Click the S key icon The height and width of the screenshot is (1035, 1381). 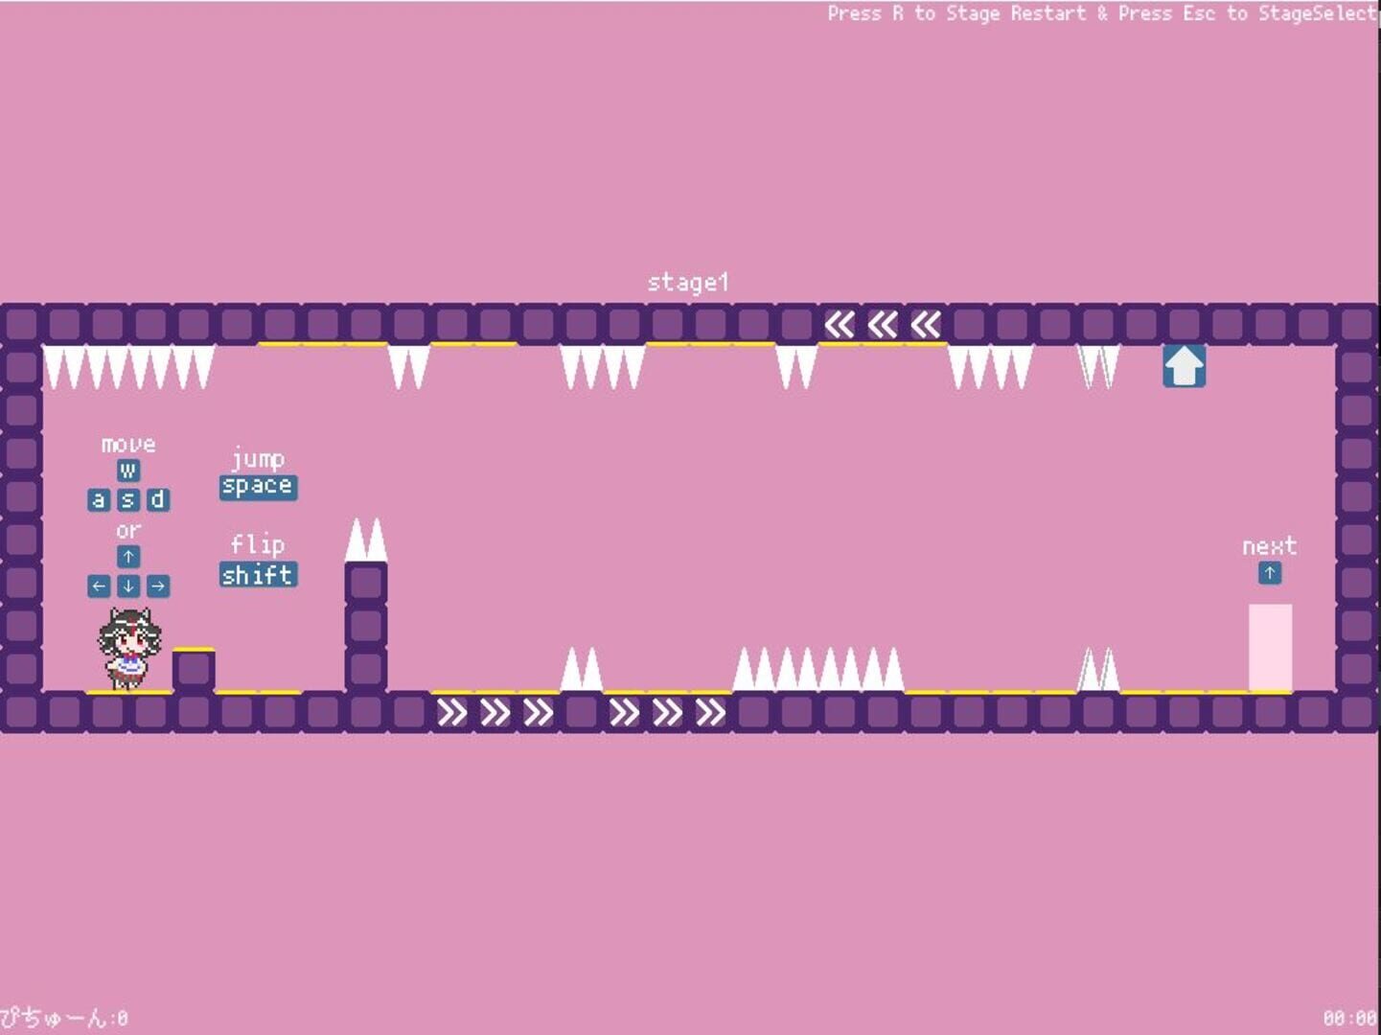[127, 500]
